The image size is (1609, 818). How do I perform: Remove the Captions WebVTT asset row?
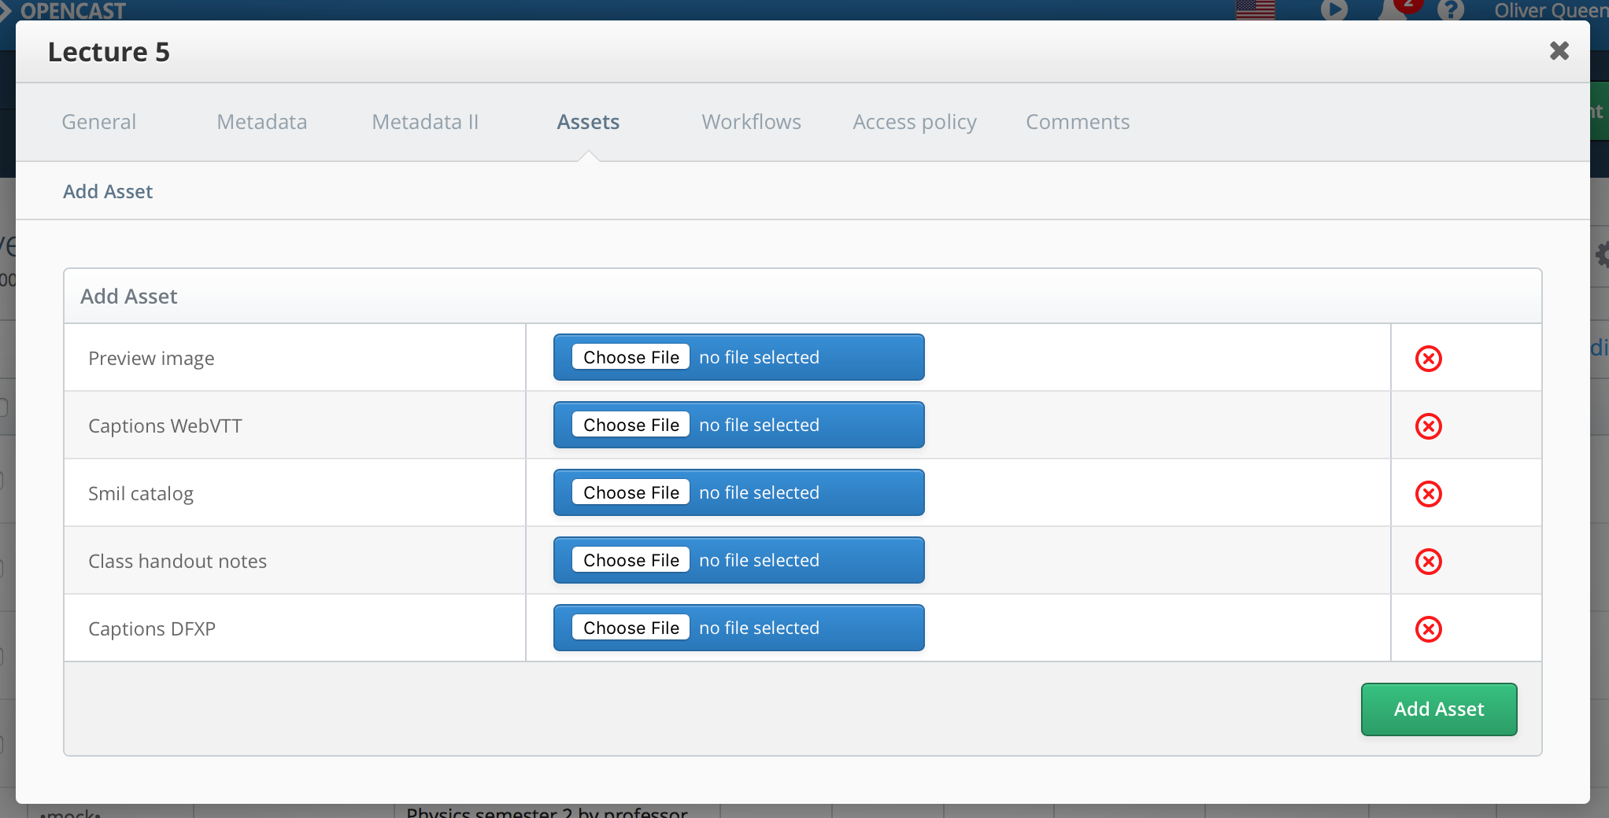1428,426
